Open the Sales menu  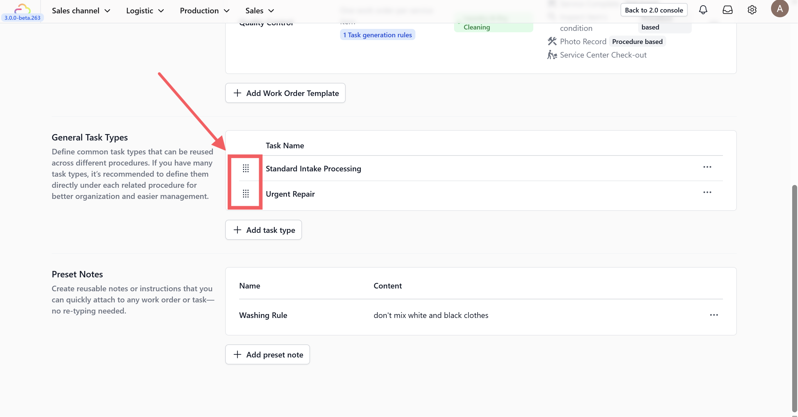[x=260, y=11]
